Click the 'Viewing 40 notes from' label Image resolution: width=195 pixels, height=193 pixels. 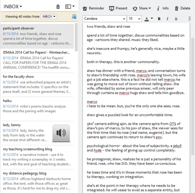[22, 16]
